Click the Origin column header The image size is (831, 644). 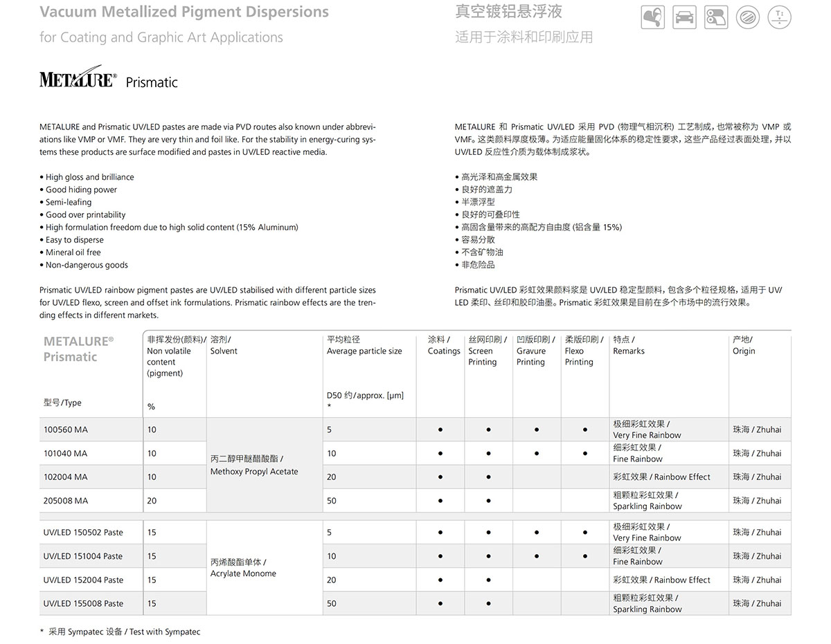744,351
